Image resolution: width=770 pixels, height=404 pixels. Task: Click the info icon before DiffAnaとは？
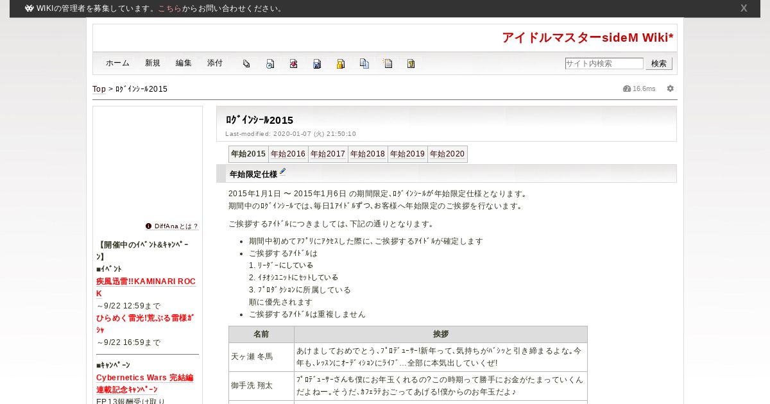(x=149, y=226)
